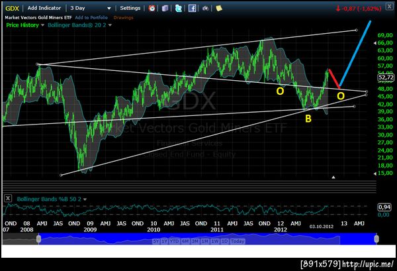Click the 15,00 price scale marker arrow
The image size is (397, 271).
[375, 174]
